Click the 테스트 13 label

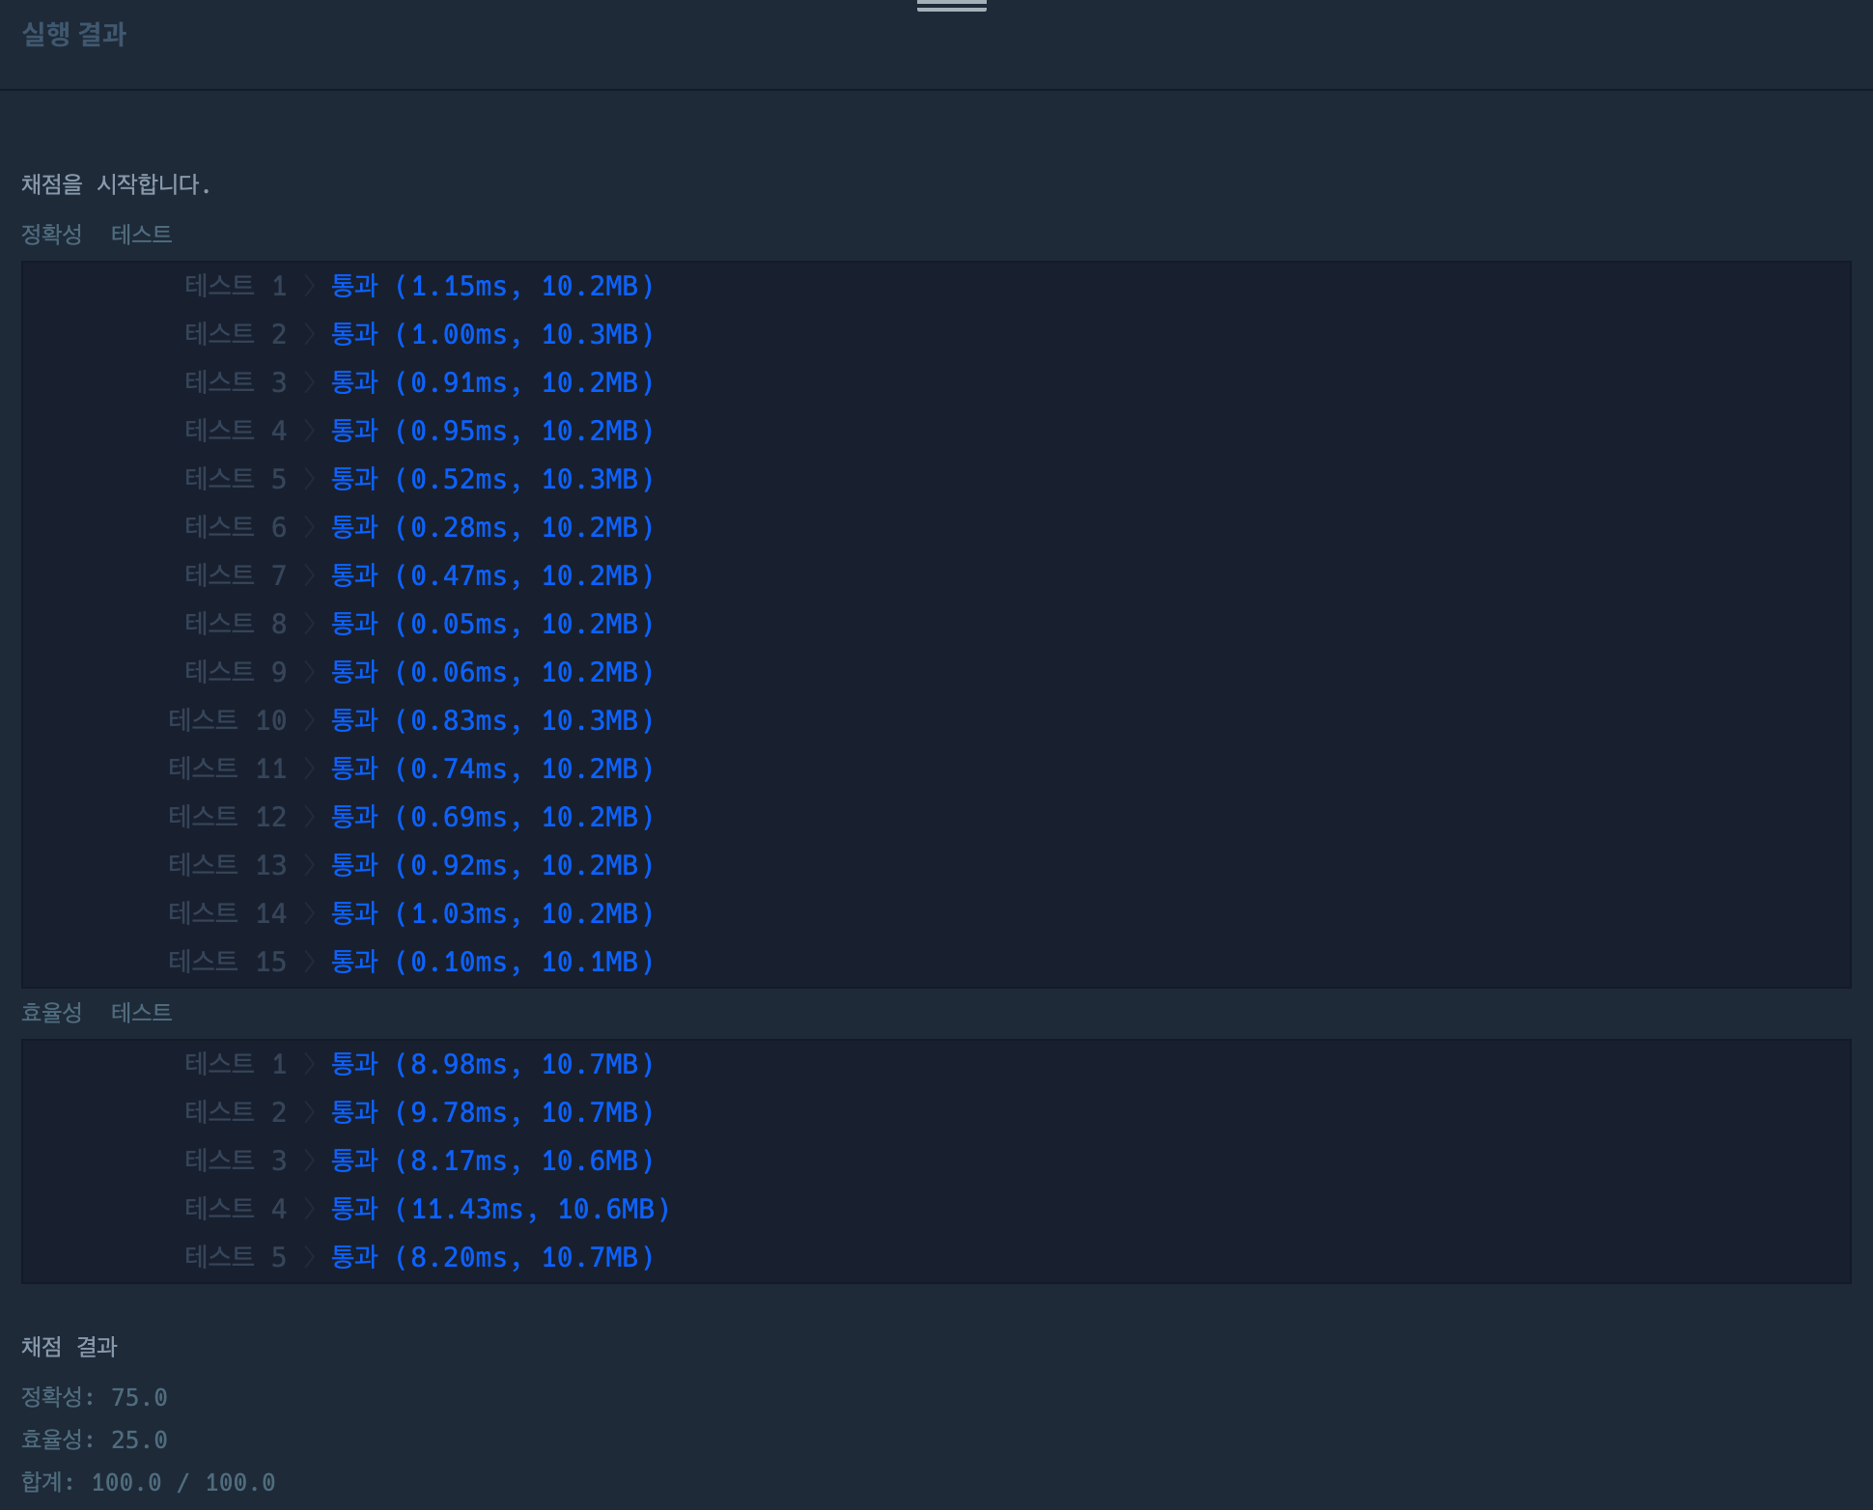[x=227, y=865]
